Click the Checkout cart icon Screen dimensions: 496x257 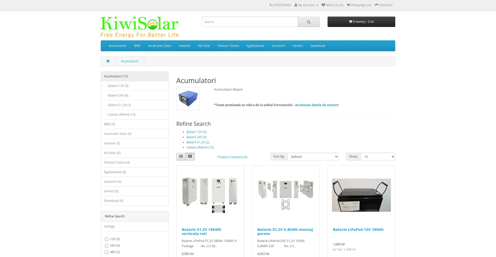coord(377,5)
